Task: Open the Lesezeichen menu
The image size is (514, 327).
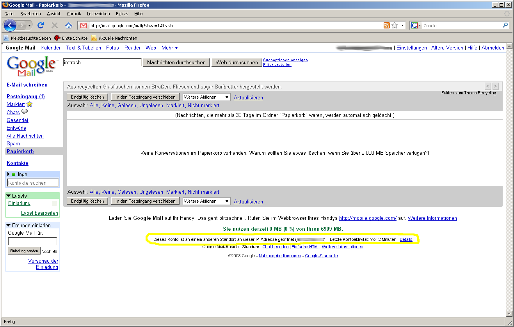Action: point(98,14)
